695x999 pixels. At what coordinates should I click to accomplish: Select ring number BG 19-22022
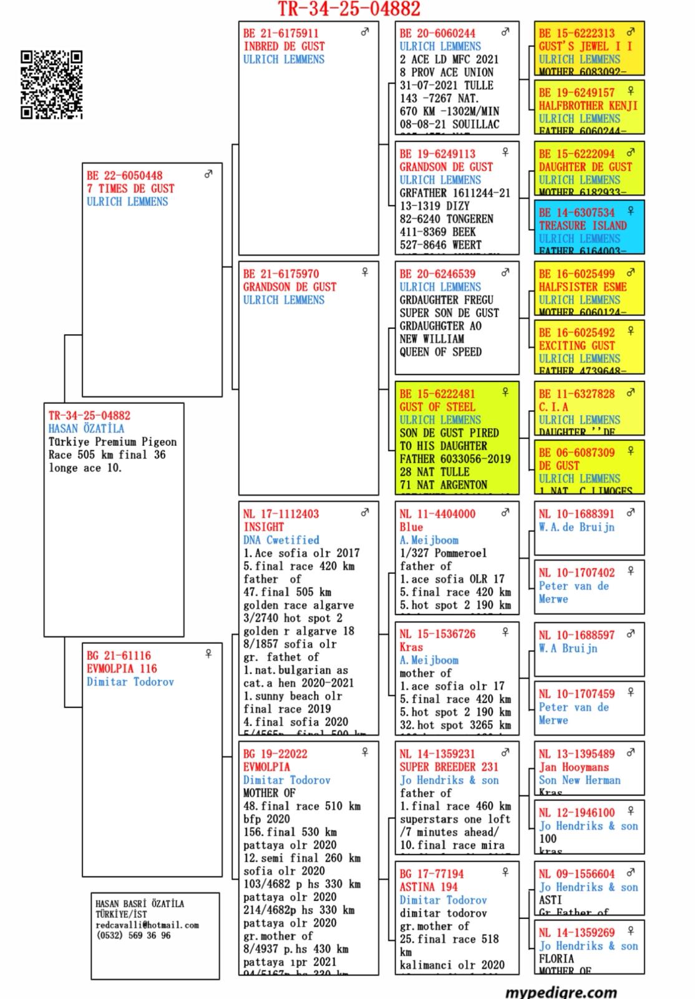click(x=275, y=754)
